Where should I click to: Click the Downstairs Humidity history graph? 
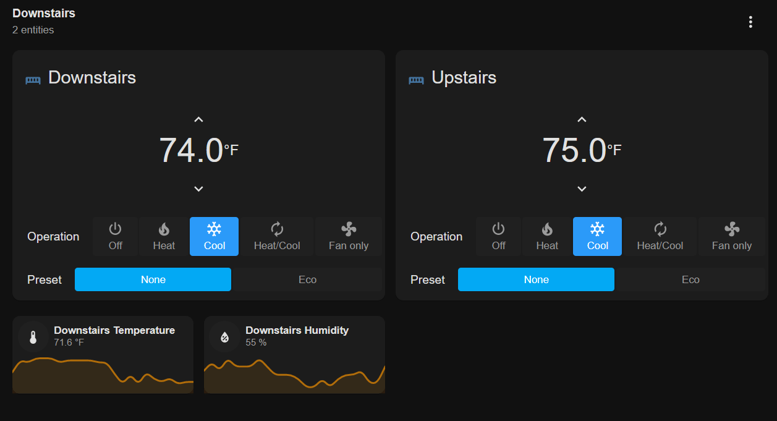(294, 374)
